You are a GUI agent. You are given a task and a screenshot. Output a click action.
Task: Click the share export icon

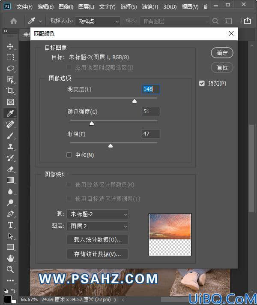[248, 21]
